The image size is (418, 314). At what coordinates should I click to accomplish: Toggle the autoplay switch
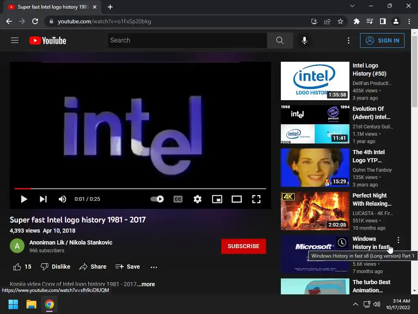157,199
